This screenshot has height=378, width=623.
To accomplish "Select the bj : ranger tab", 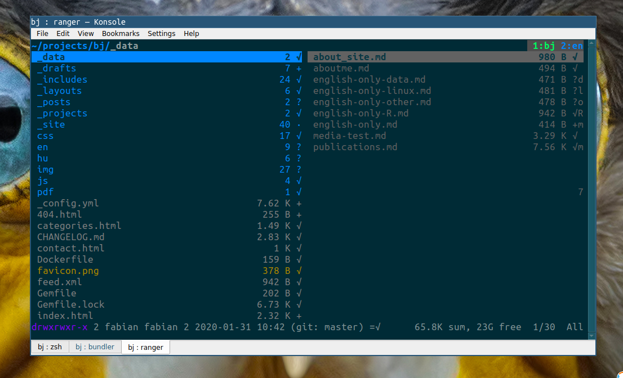I will pyautogui.click(x=145, y=347).
